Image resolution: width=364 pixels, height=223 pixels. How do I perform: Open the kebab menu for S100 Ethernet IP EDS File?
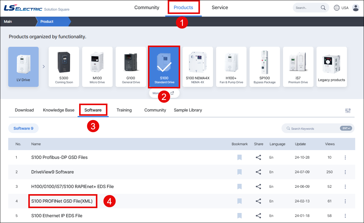[345, 216]
